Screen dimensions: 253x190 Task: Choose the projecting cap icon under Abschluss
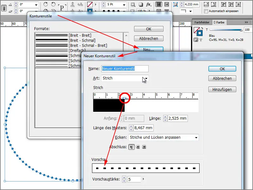pos(144,147)
